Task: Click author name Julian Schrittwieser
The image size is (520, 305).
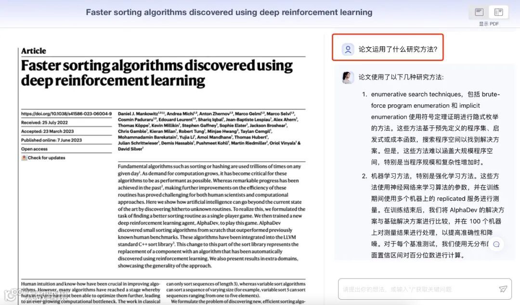Action: 138,143
